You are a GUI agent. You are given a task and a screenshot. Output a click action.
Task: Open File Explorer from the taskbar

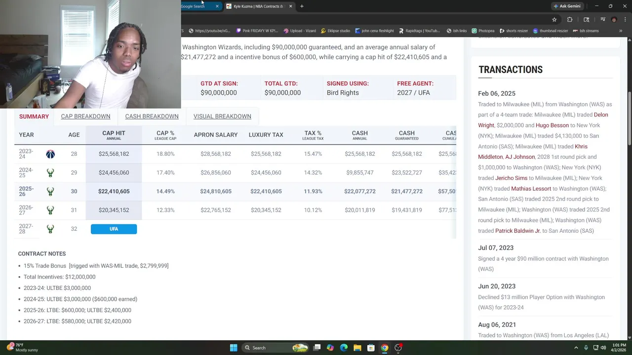pyautogui.click(x=357, y=348)
